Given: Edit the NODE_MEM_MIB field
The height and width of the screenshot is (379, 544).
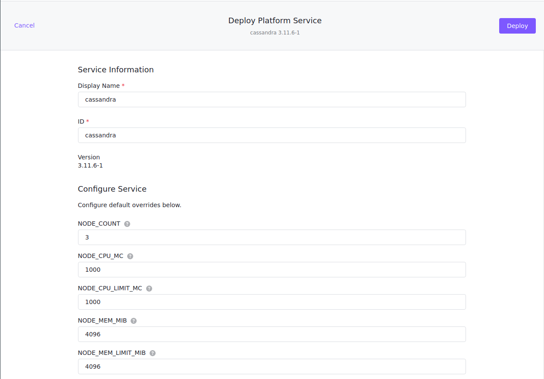Looking at the screenshot, I should (272, 334).
